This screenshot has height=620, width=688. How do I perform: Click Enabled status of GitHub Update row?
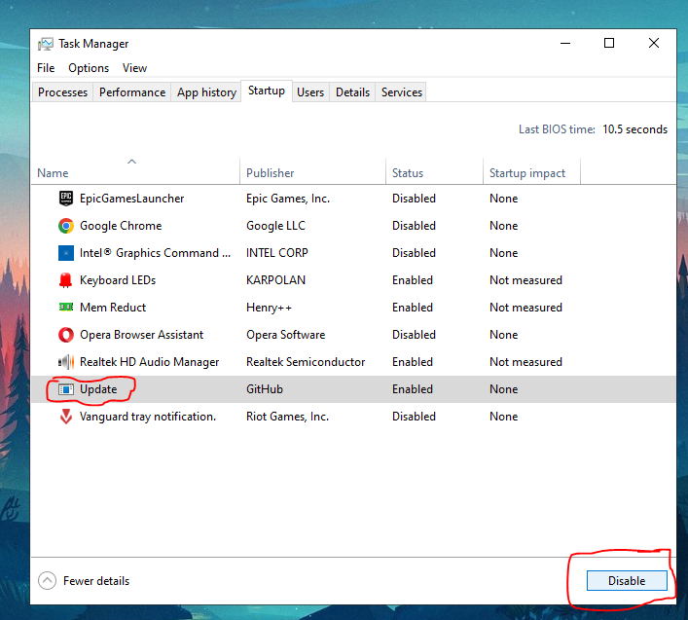coord(413,389)
